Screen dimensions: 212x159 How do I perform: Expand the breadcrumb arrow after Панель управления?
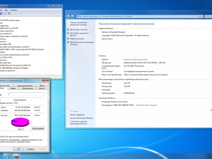[x=100, y=16]
